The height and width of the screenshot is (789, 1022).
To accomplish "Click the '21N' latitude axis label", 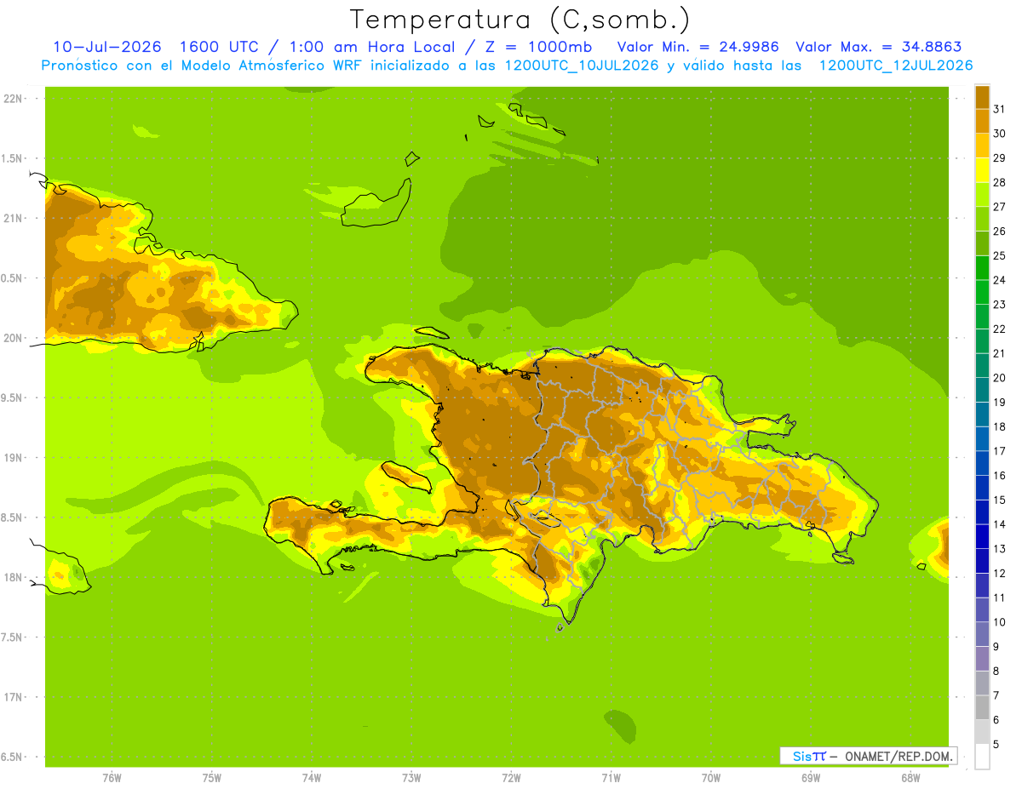I will click(12, 218).
